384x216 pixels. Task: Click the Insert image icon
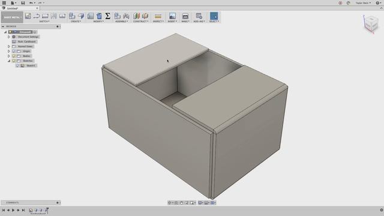tap(172, 16)
